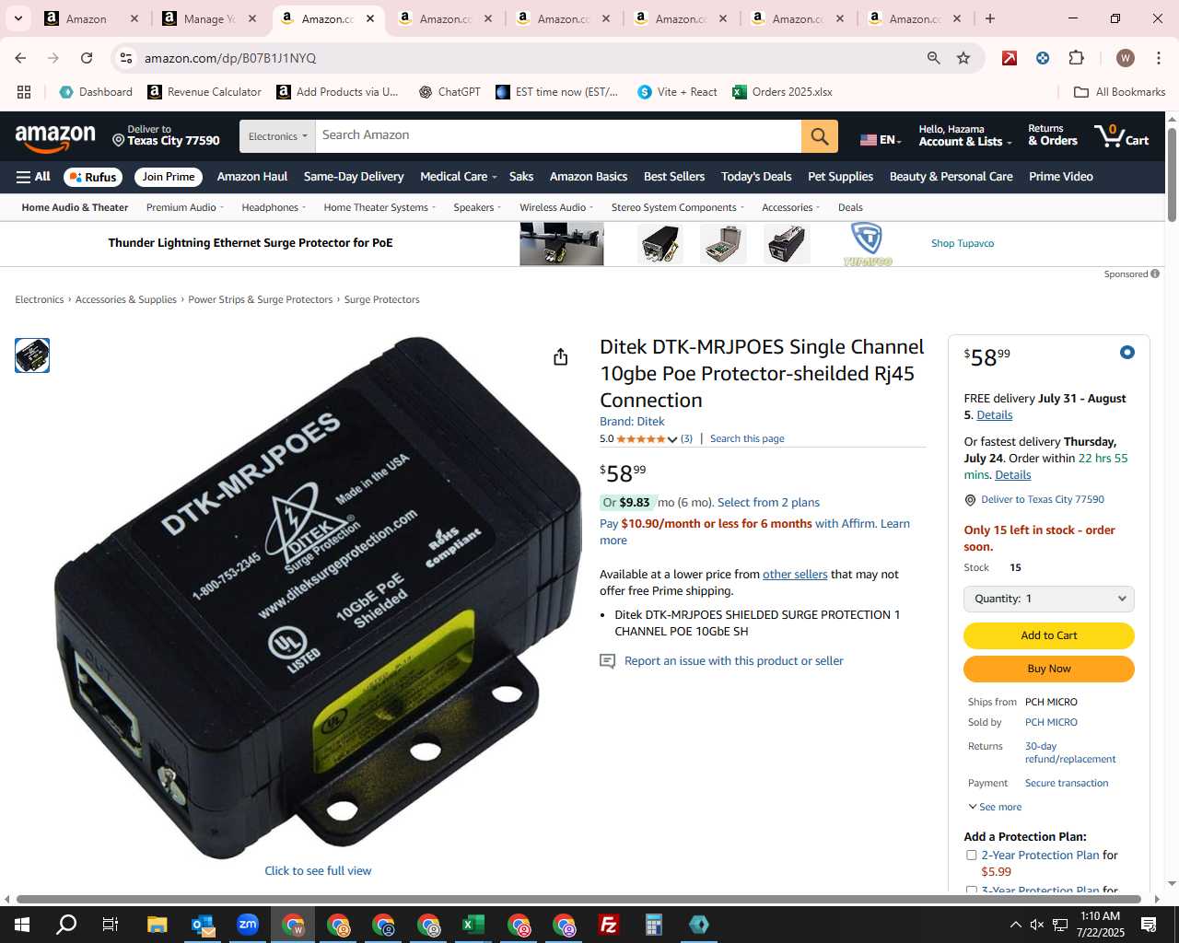The image size is (1179, 943).
Task: Open the Pet Supplies nav item
Action: tap(840, 177)
